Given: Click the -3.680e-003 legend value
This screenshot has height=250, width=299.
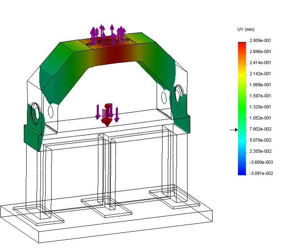Looking at the screenshot, I should tap(261, 162).
